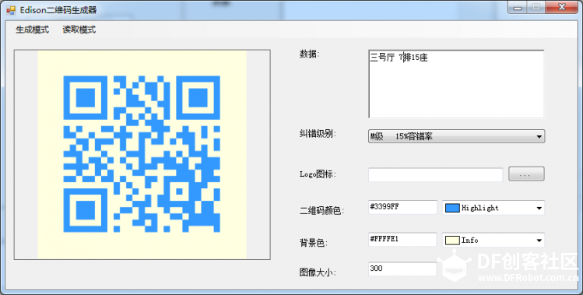Screen dimensions: 583x295
Task: Click the Logo图标 path field
Action: coord(435,174)
